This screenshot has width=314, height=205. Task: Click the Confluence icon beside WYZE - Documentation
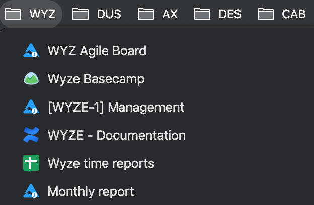[31, 135]
